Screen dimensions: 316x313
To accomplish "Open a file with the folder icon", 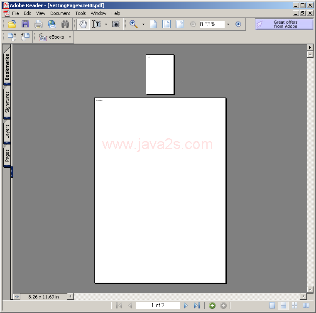I will tap(12, 24).
